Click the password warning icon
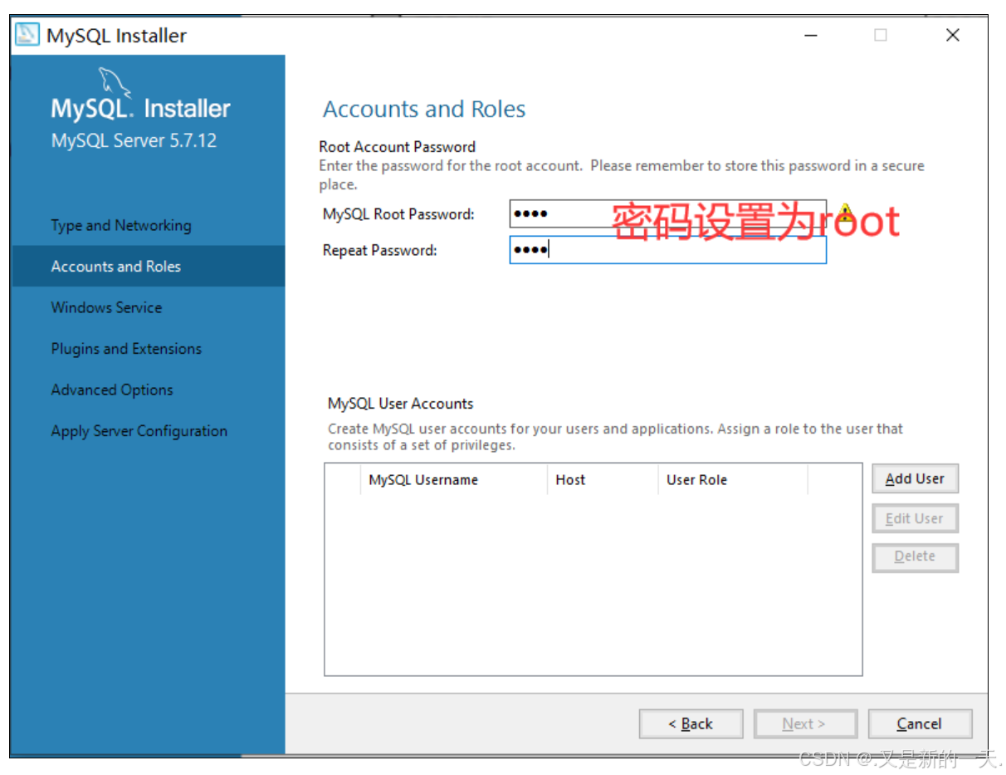1006x775 pixels. tap(846, 213)
